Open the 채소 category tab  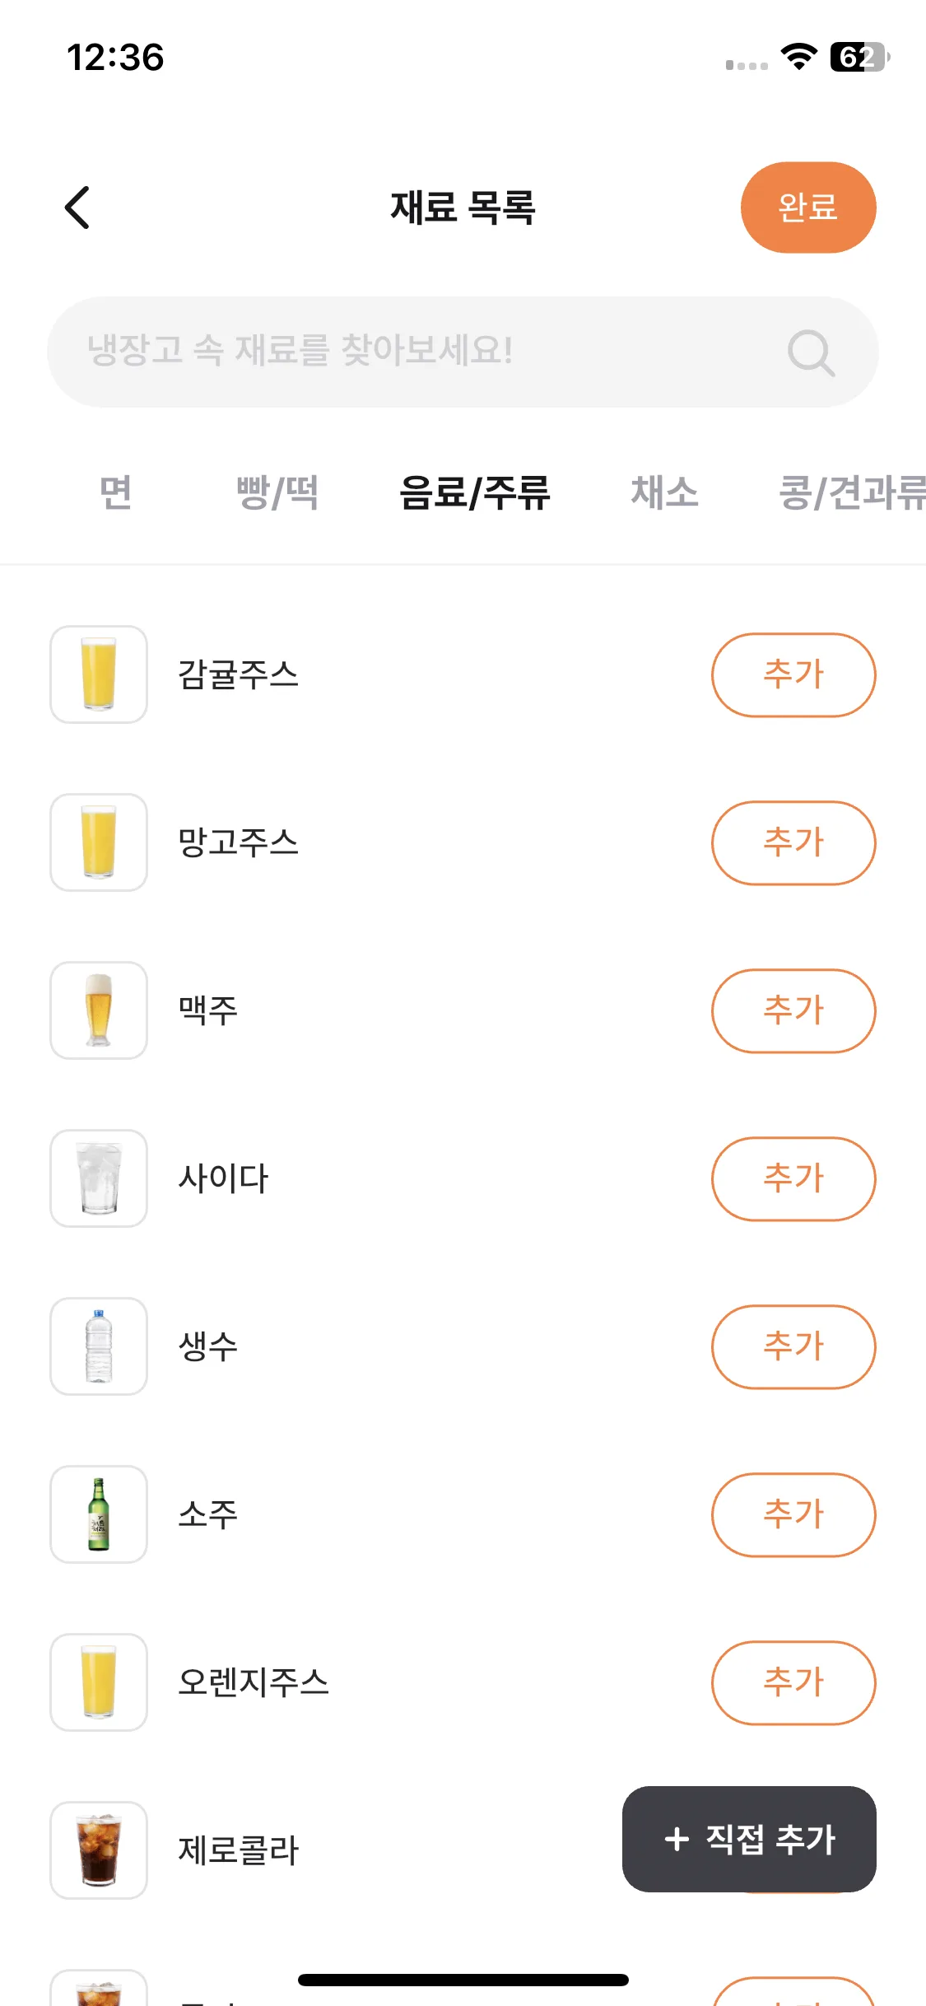coord(664,492)
